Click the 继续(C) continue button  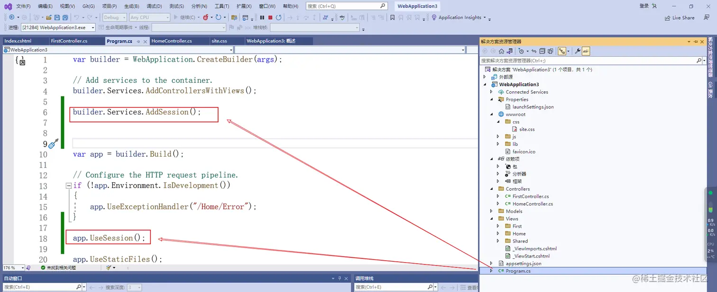coord(185,18)
